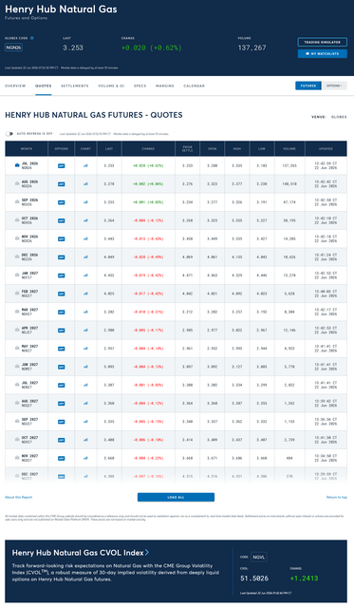Switch to the Overview tab
Viewport: 354px width, 608px height.
pos(15,85)
